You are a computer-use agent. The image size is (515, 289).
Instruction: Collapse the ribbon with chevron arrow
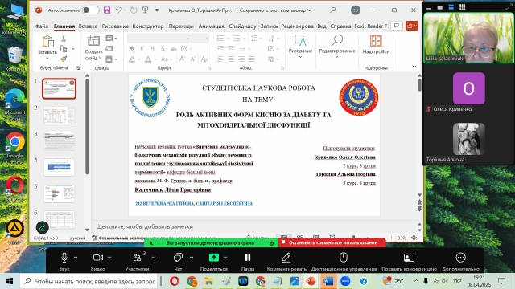(x=414, y=67)
